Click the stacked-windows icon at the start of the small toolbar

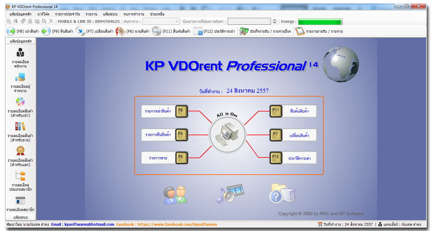9,21
